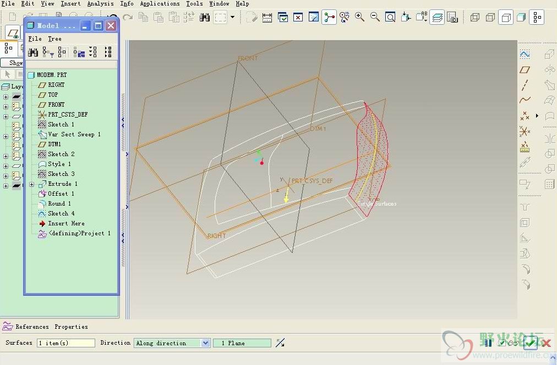Click the reorient view icon
Screen dimensions: 557x365
406,17
